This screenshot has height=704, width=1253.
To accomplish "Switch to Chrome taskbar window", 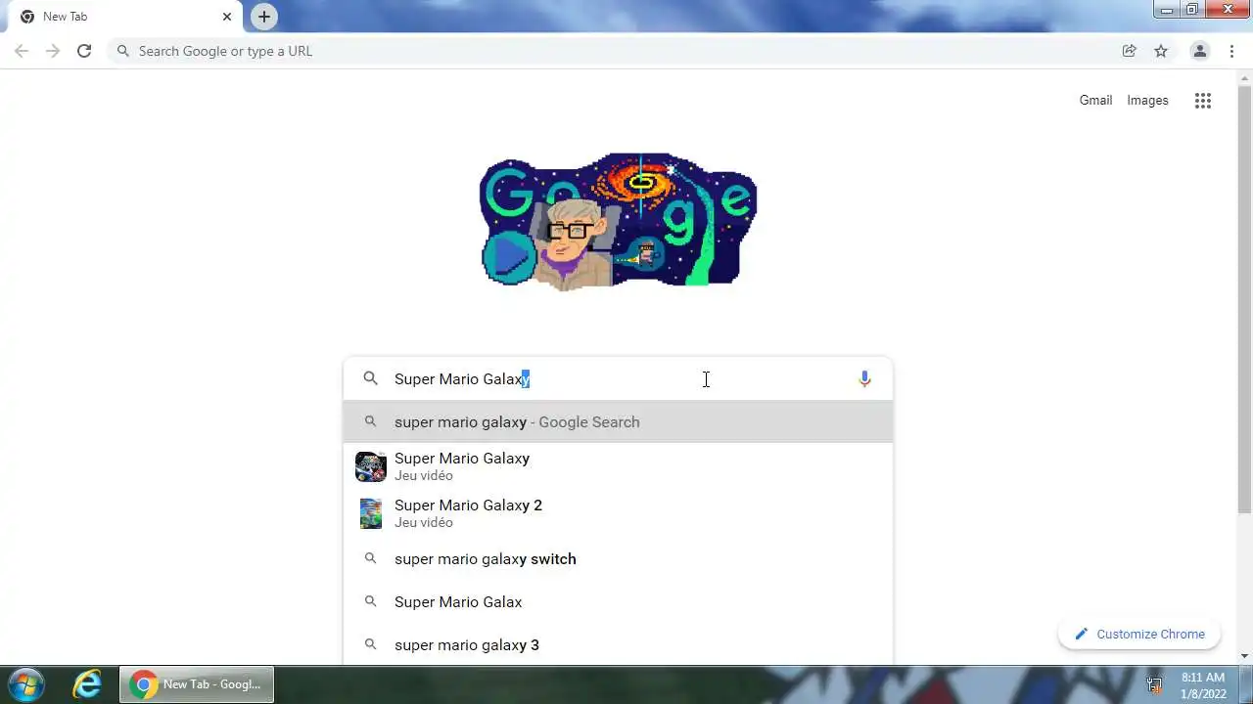I will (198, 684).
